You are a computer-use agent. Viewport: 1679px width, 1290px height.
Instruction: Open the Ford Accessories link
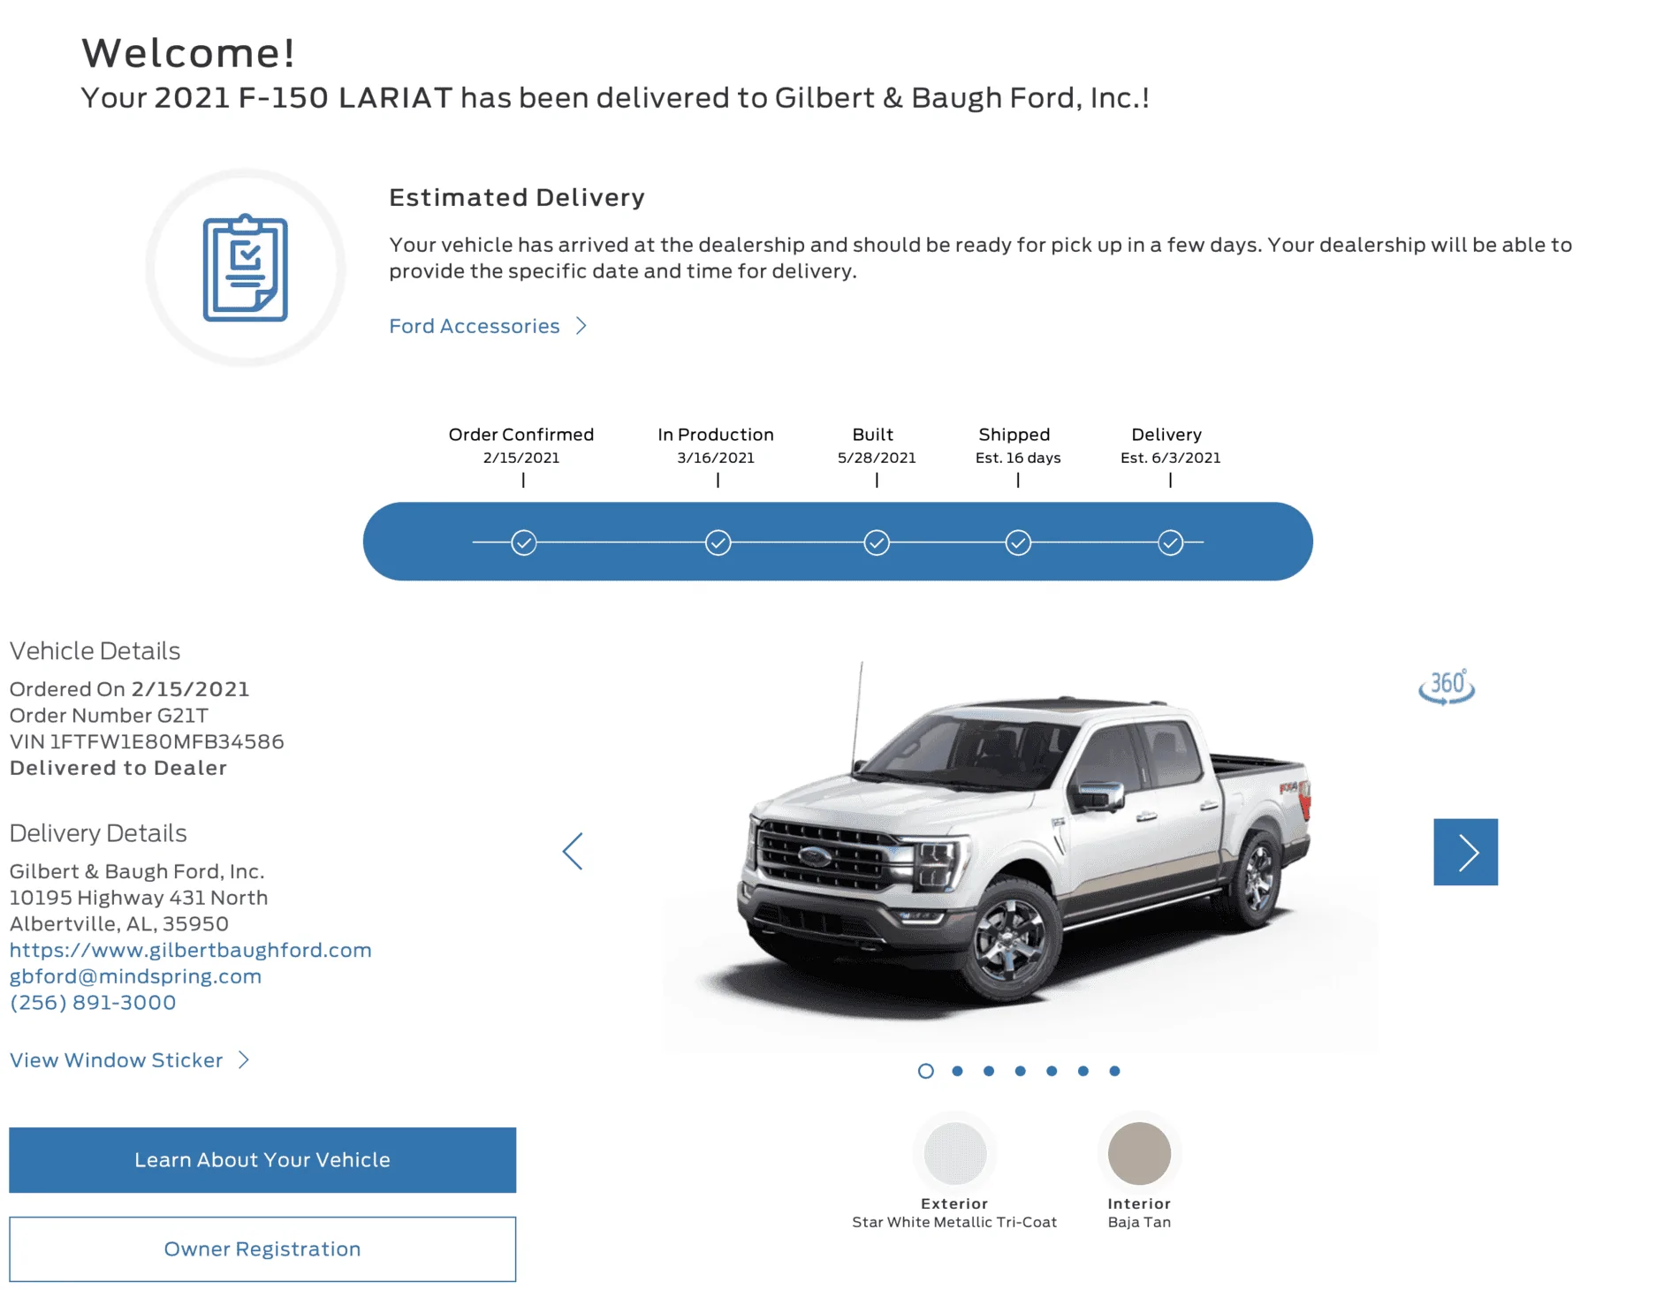click(x=475, y=326)
